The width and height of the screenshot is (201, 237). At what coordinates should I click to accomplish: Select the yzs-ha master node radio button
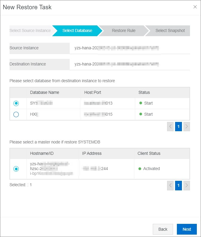[x=16, y=169]
